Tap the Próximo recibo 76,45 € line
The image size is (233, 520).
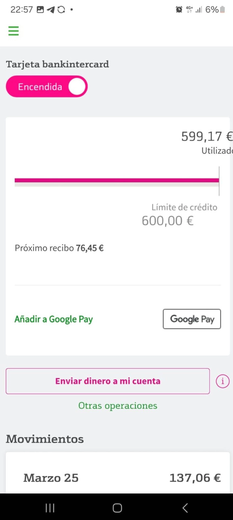click(59, 248)
